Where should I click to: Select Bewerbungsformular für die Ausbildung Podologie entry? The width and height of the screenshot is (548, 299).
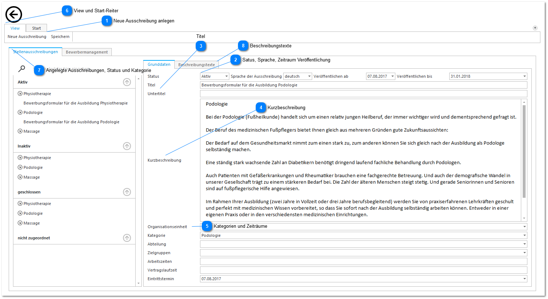click(x=72, y=122)
